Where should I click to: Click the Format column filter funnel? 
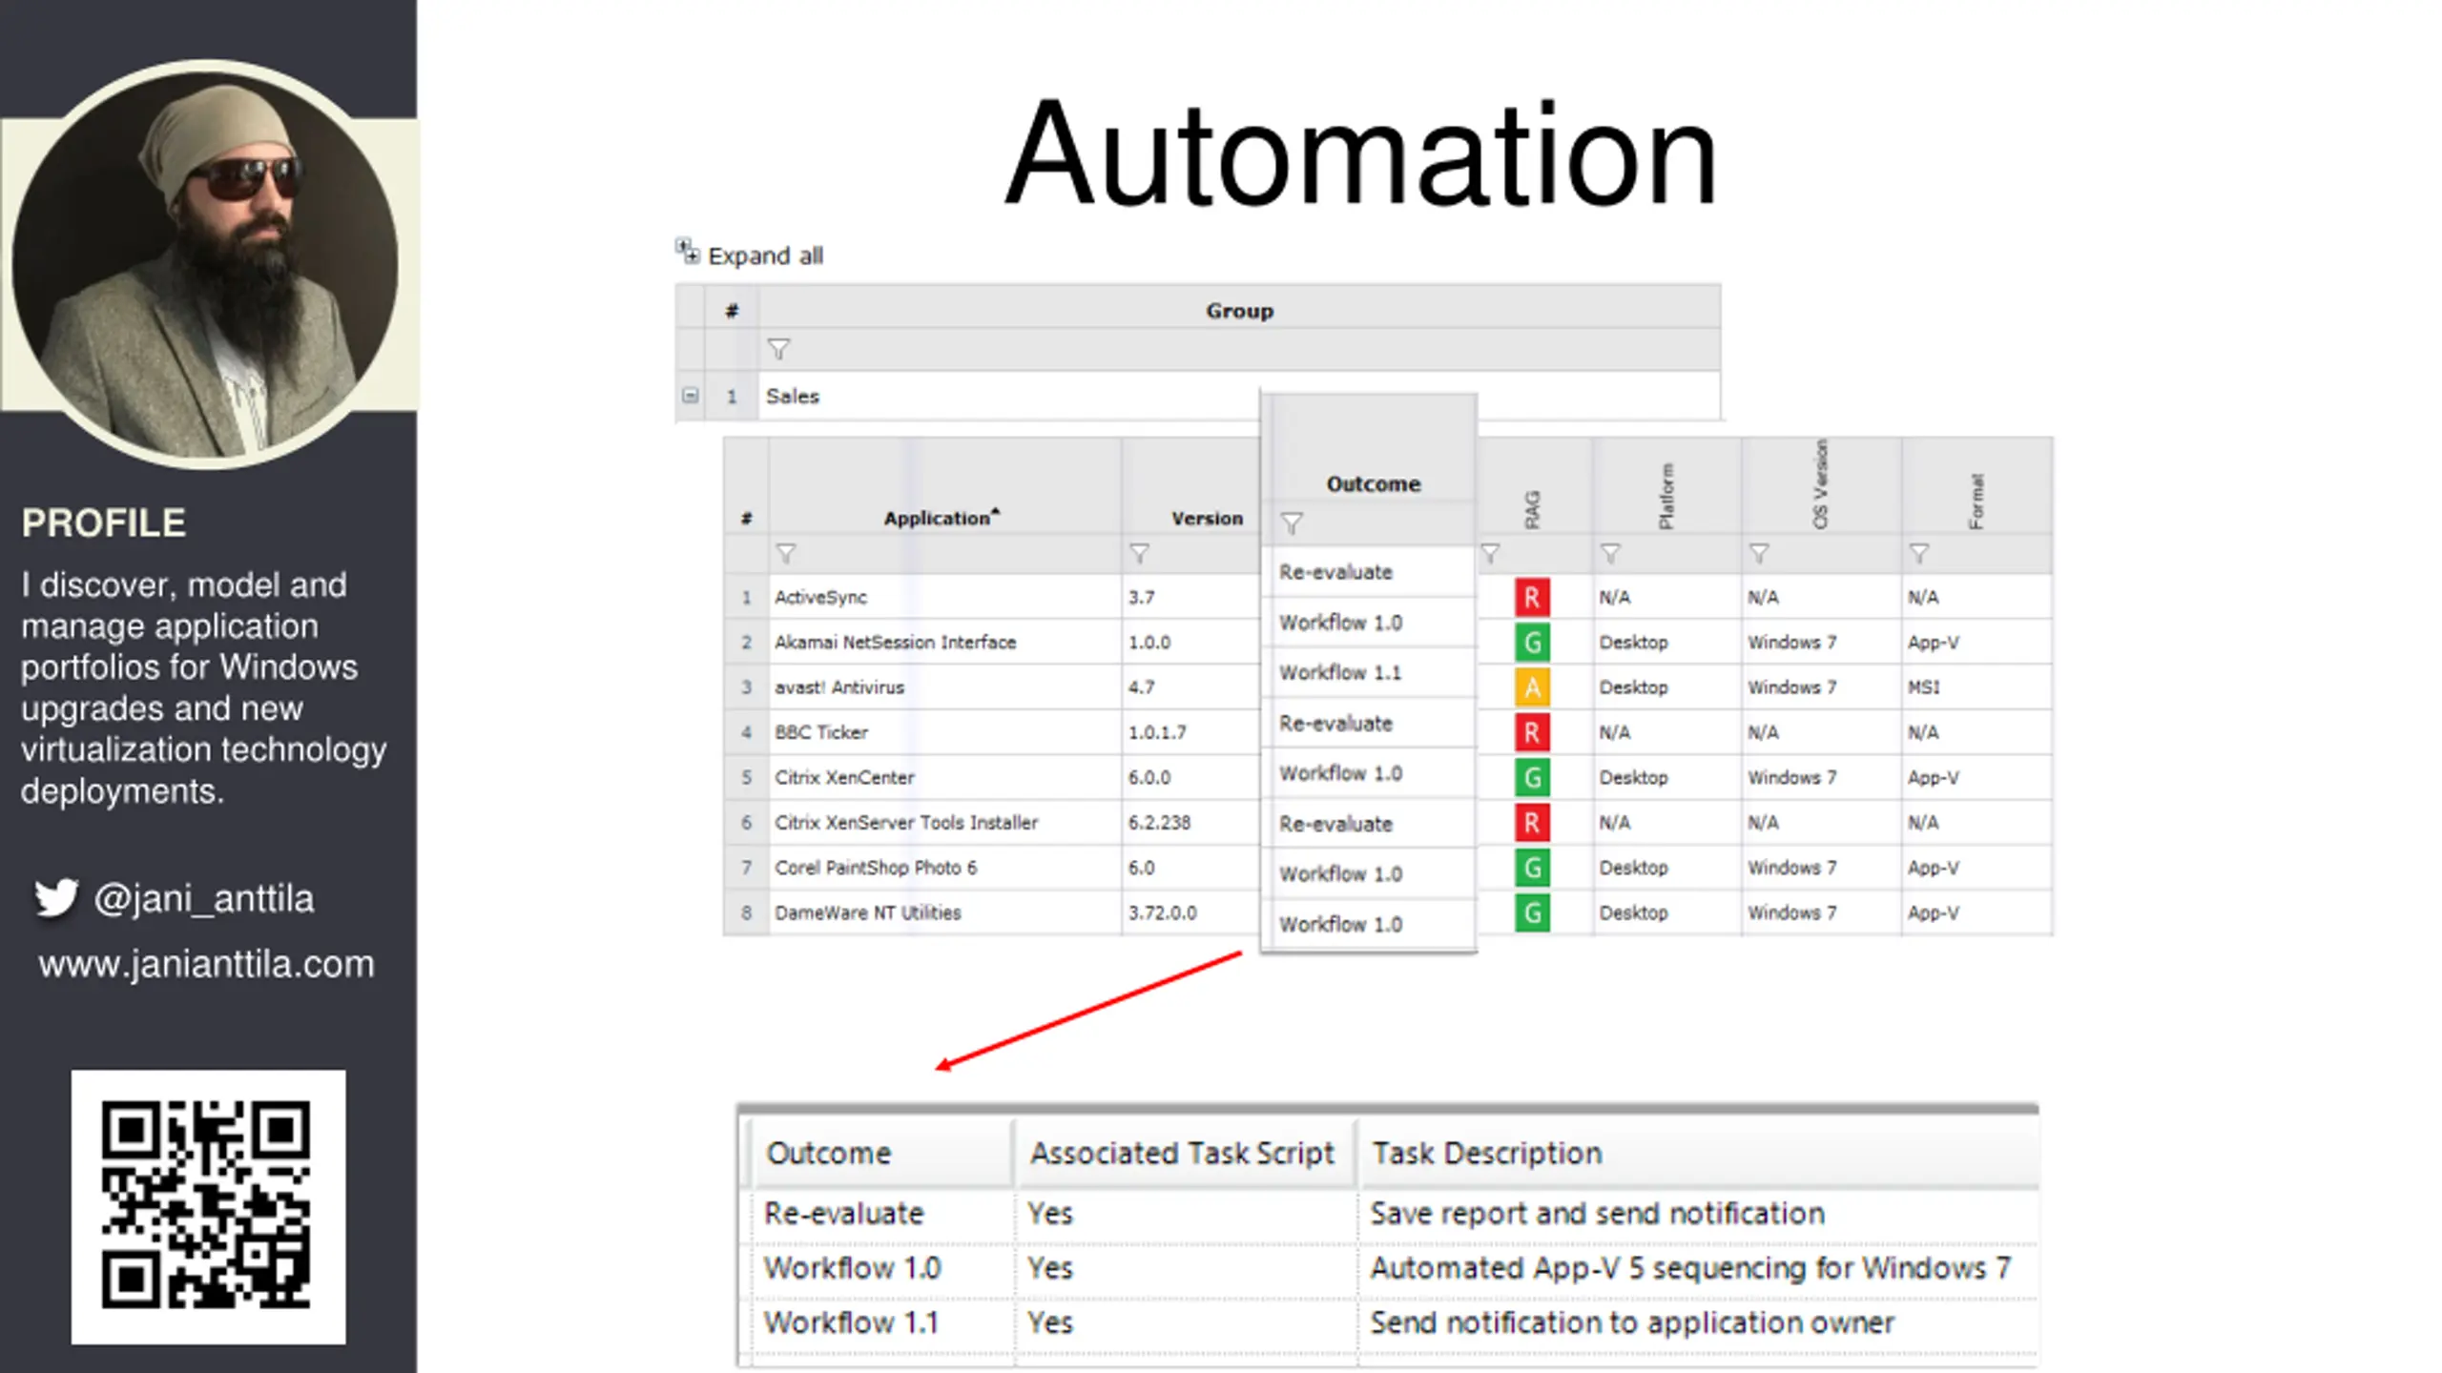pyautogui.click(x=1919, y=554)
